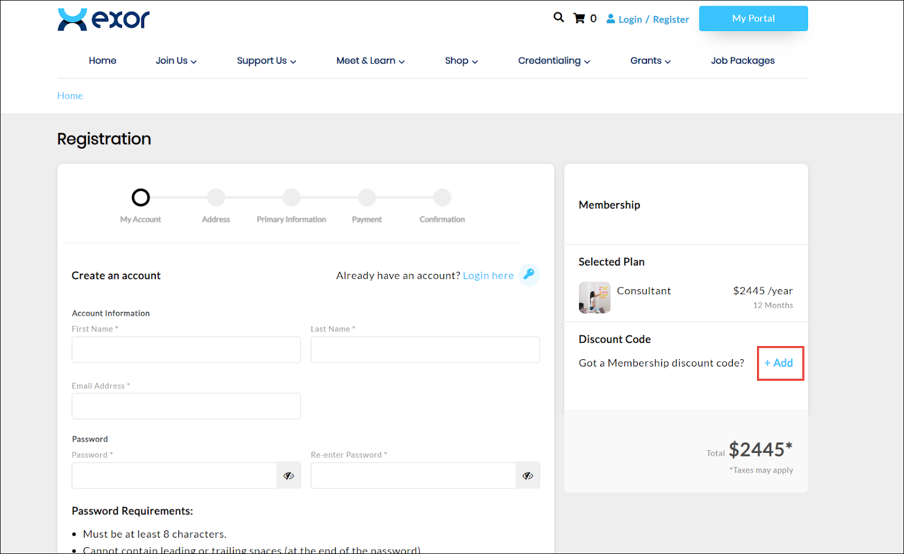Click the key icon beside Login here
Image resolution: width=904 pixels, height=554 pixels.
pyautogui.click(x=529, y=274)
